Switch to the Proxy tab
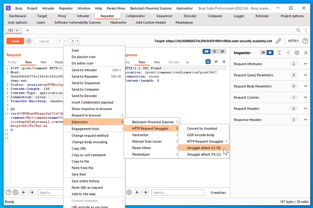Viewport: 313px width, 208px height. click(x=62, y=16)
